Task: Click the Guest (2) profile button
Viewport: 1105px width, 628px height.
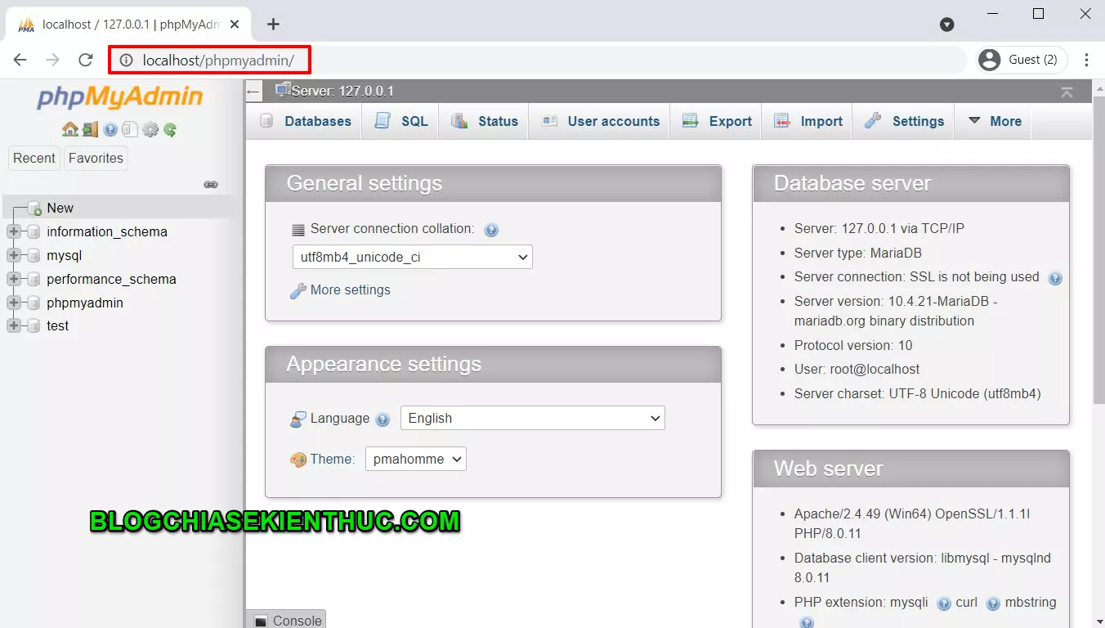Action: click(1022, 60)
